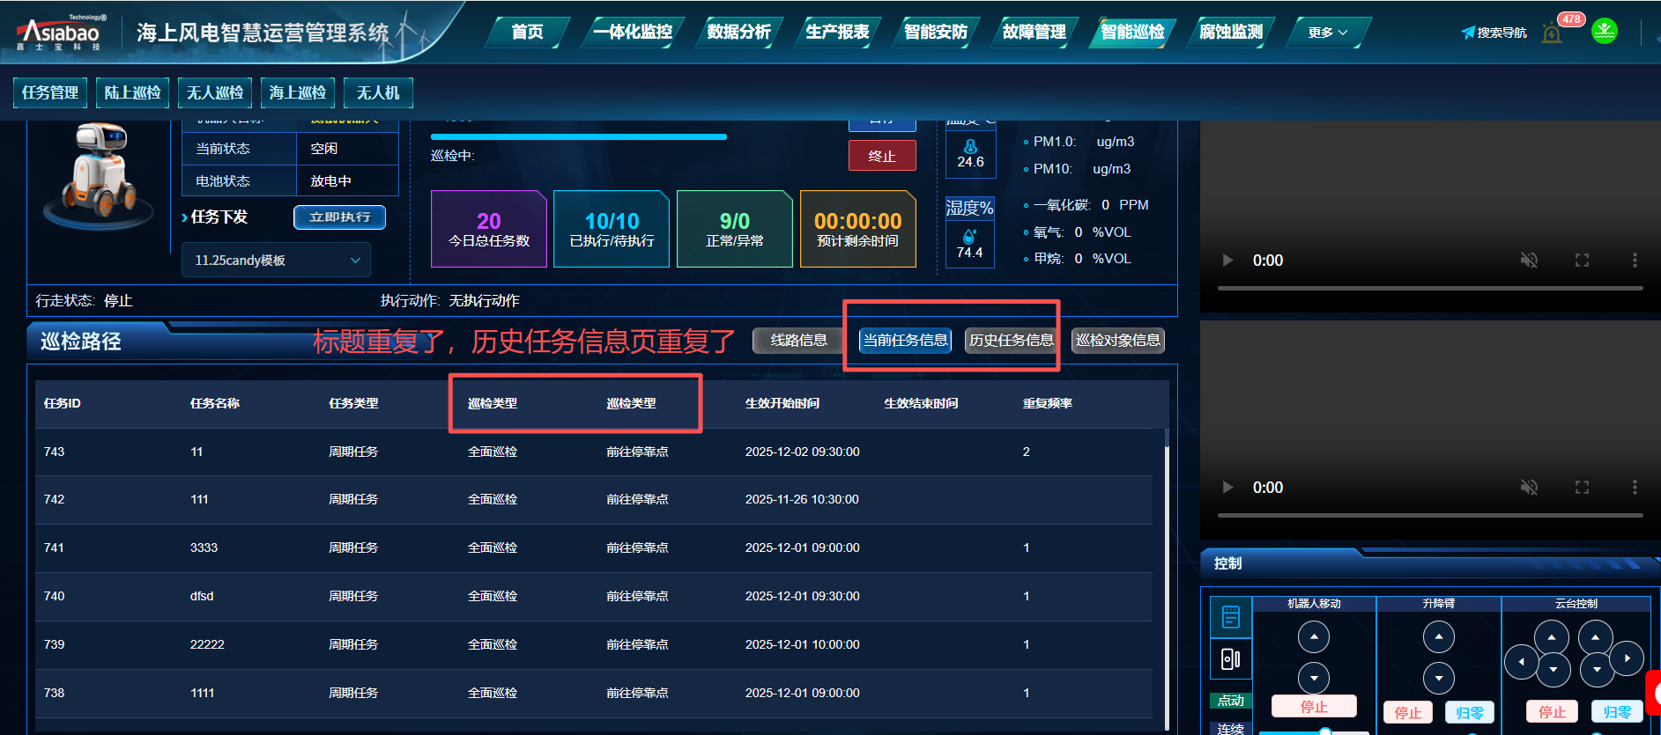Viewport: 1661px width, 735px height.
Task: Enter fullscreen on the lower video player
Action: tap(1582, 487)
